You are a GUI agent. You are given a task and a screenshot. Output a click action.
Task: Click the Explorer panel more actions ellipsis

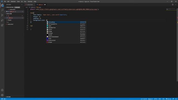22,5
